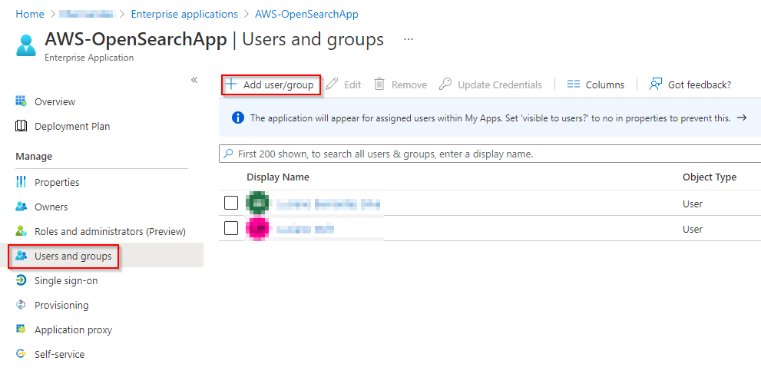Click the search magnifier icon
Image resolution: width=761 pixels, height=374 pixels.
click(228, 154)
